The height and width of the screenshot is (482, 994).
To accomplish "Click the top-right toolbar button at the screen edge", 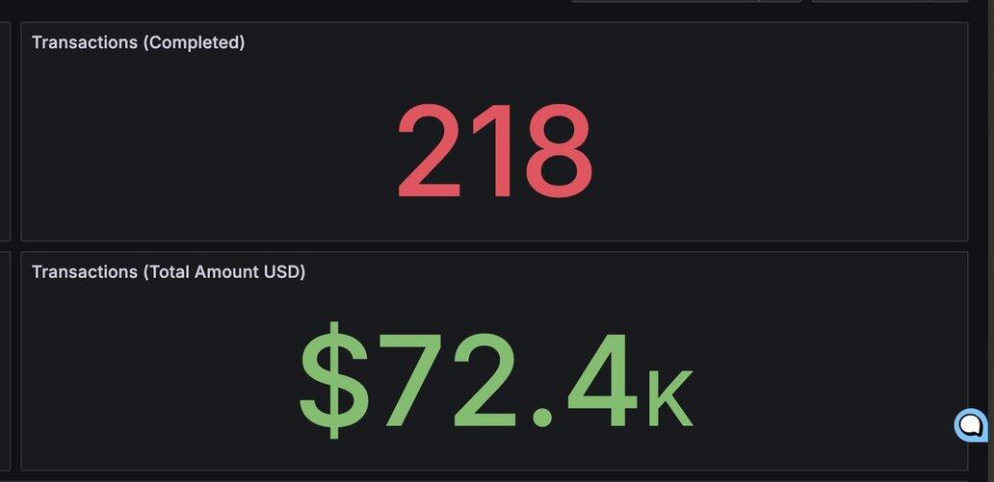I will point(869,1).
